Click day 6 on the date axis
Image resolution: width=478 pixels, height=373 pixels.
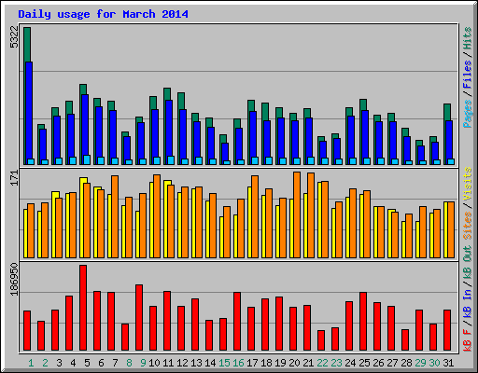click(101, 363)
